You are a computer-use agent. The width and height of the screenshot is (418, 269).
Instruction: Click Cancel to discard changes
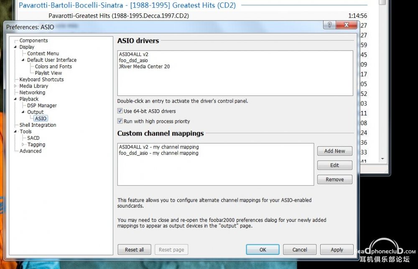pos(300,249)
